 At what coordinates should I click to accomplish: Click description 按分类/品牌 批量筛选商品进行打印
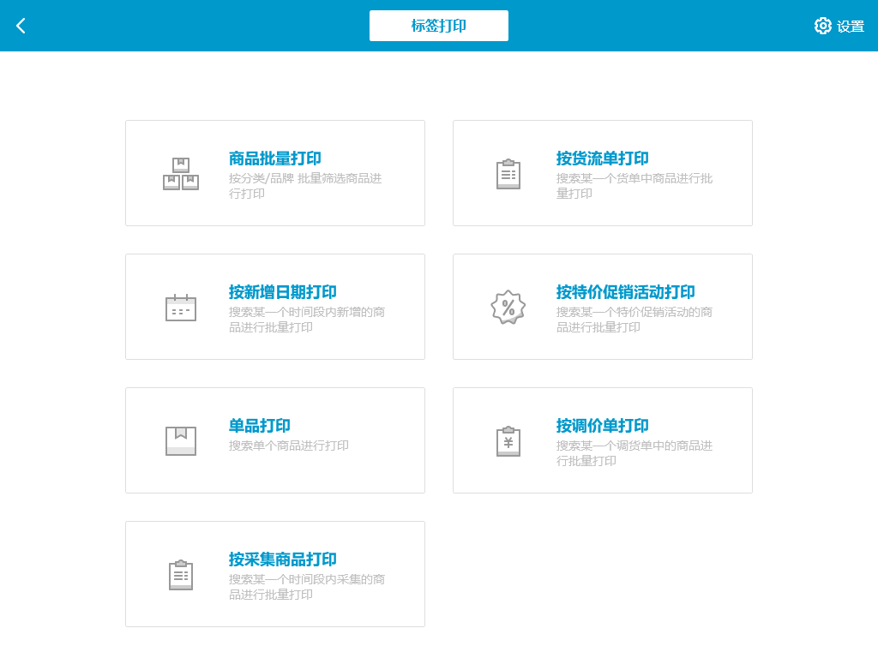click(x=305, y=186)
